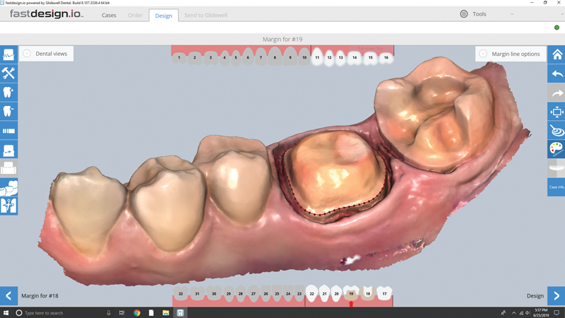565x318 pixels.
Task: Click the Windows taskbar search box
Action: click(56, 312)
